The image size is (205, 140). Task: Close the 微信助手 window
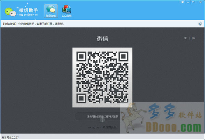[201, 2]
